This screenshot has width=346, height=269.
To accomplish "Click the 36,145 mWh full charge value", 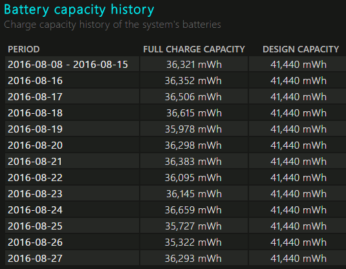I will 194,194.
